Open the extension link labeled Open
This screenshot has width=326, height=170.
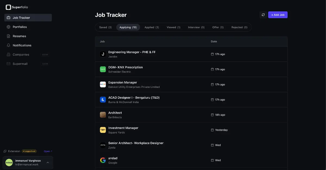click(x=48, y=151)
